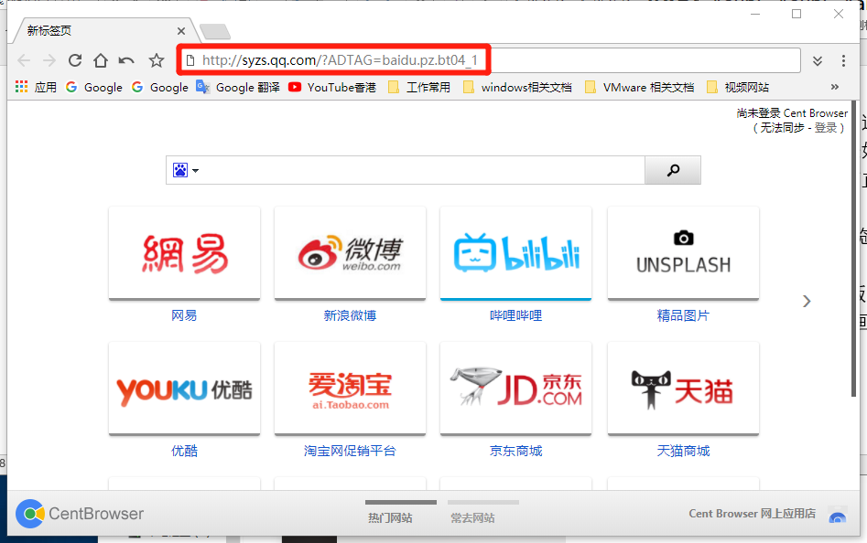Open the Baidu search engine dropdown

tap(186, 170)
